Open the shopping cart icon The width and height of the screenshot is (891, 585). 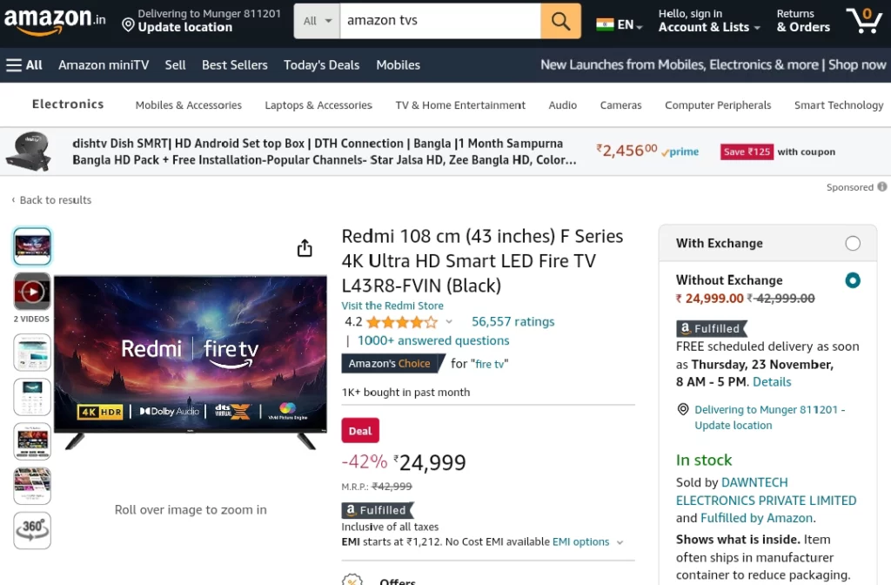(864, 21)
